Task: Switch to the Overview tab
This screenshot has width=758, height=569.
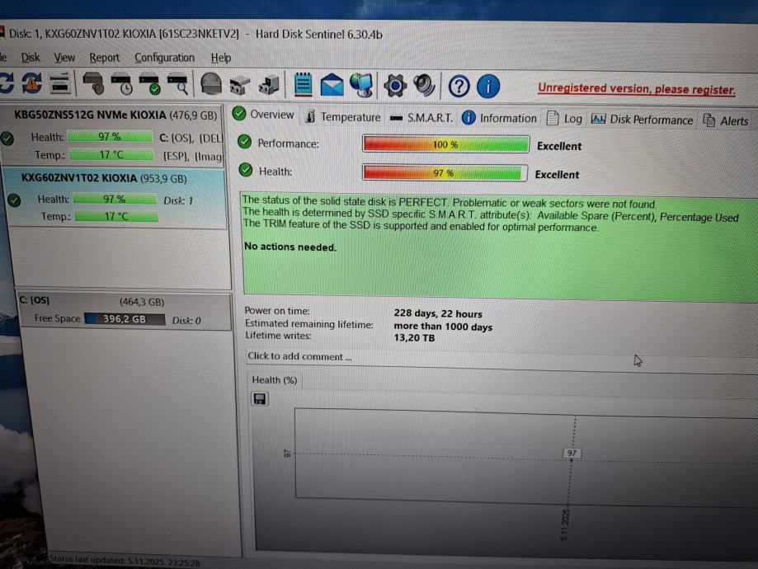Action: click(x=263, y=115)
